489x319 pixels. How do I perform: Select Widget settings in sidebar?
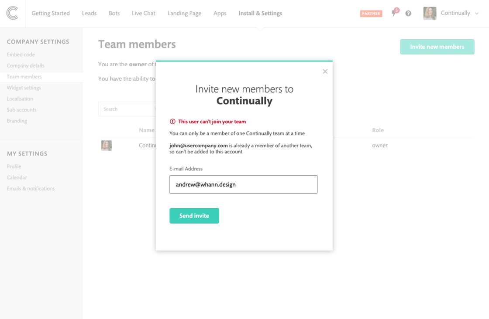click(x=24, y=88)
